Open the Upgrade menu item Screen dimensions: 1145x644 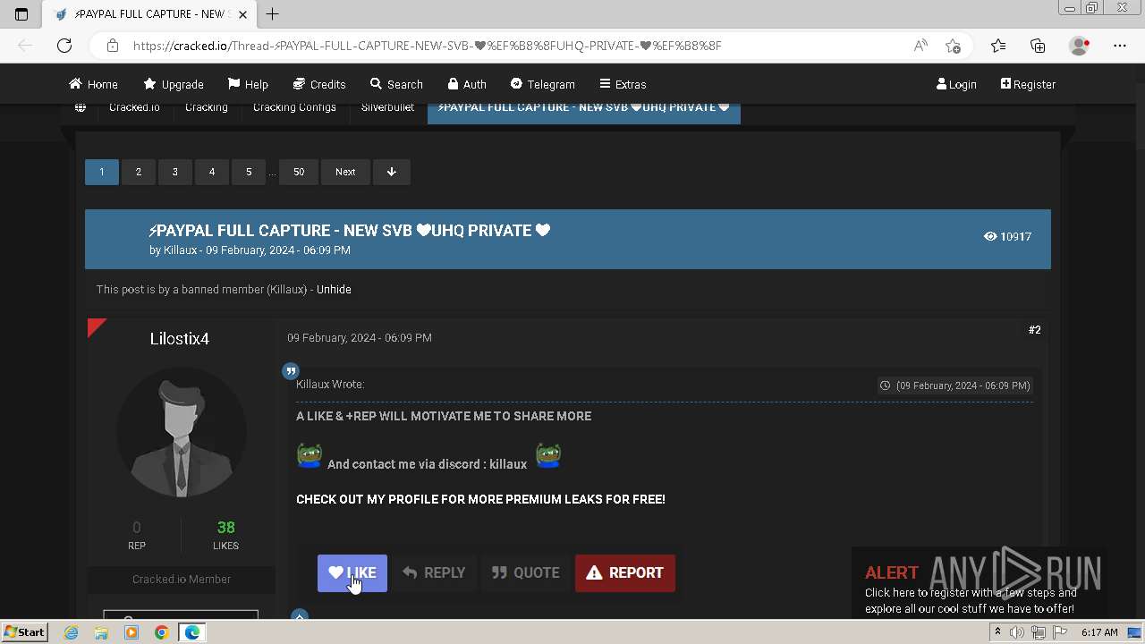(174, 84)
